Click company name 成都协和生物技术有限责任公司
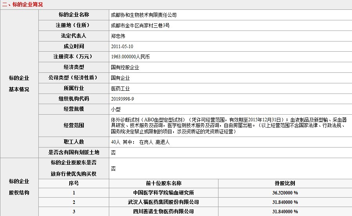 [x=144, y=15]
